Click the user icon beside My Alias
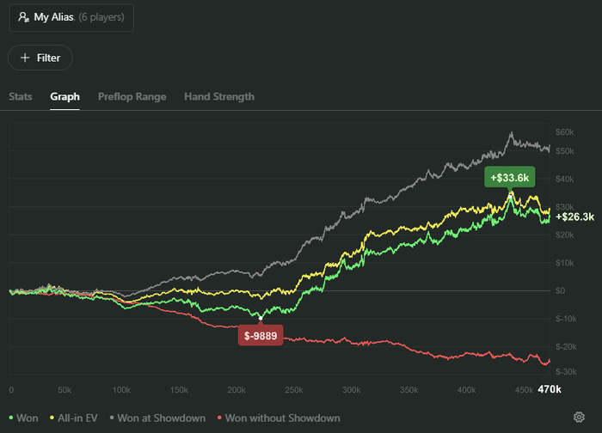602x433 pixels. (x=23, y=16)
